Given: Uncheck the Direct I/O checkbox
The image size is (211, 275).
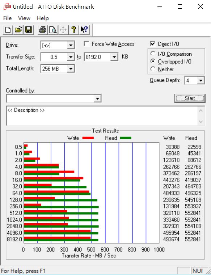Looking at the screenshot, I should coord(153,44).
